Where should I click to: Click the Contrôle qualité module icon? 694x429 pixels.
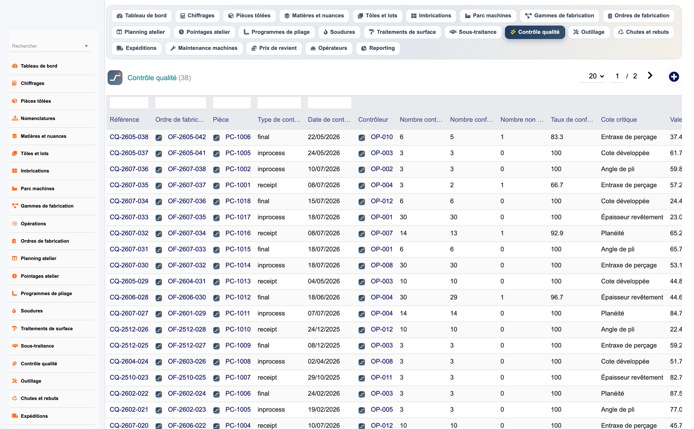(x=115, y=78)
